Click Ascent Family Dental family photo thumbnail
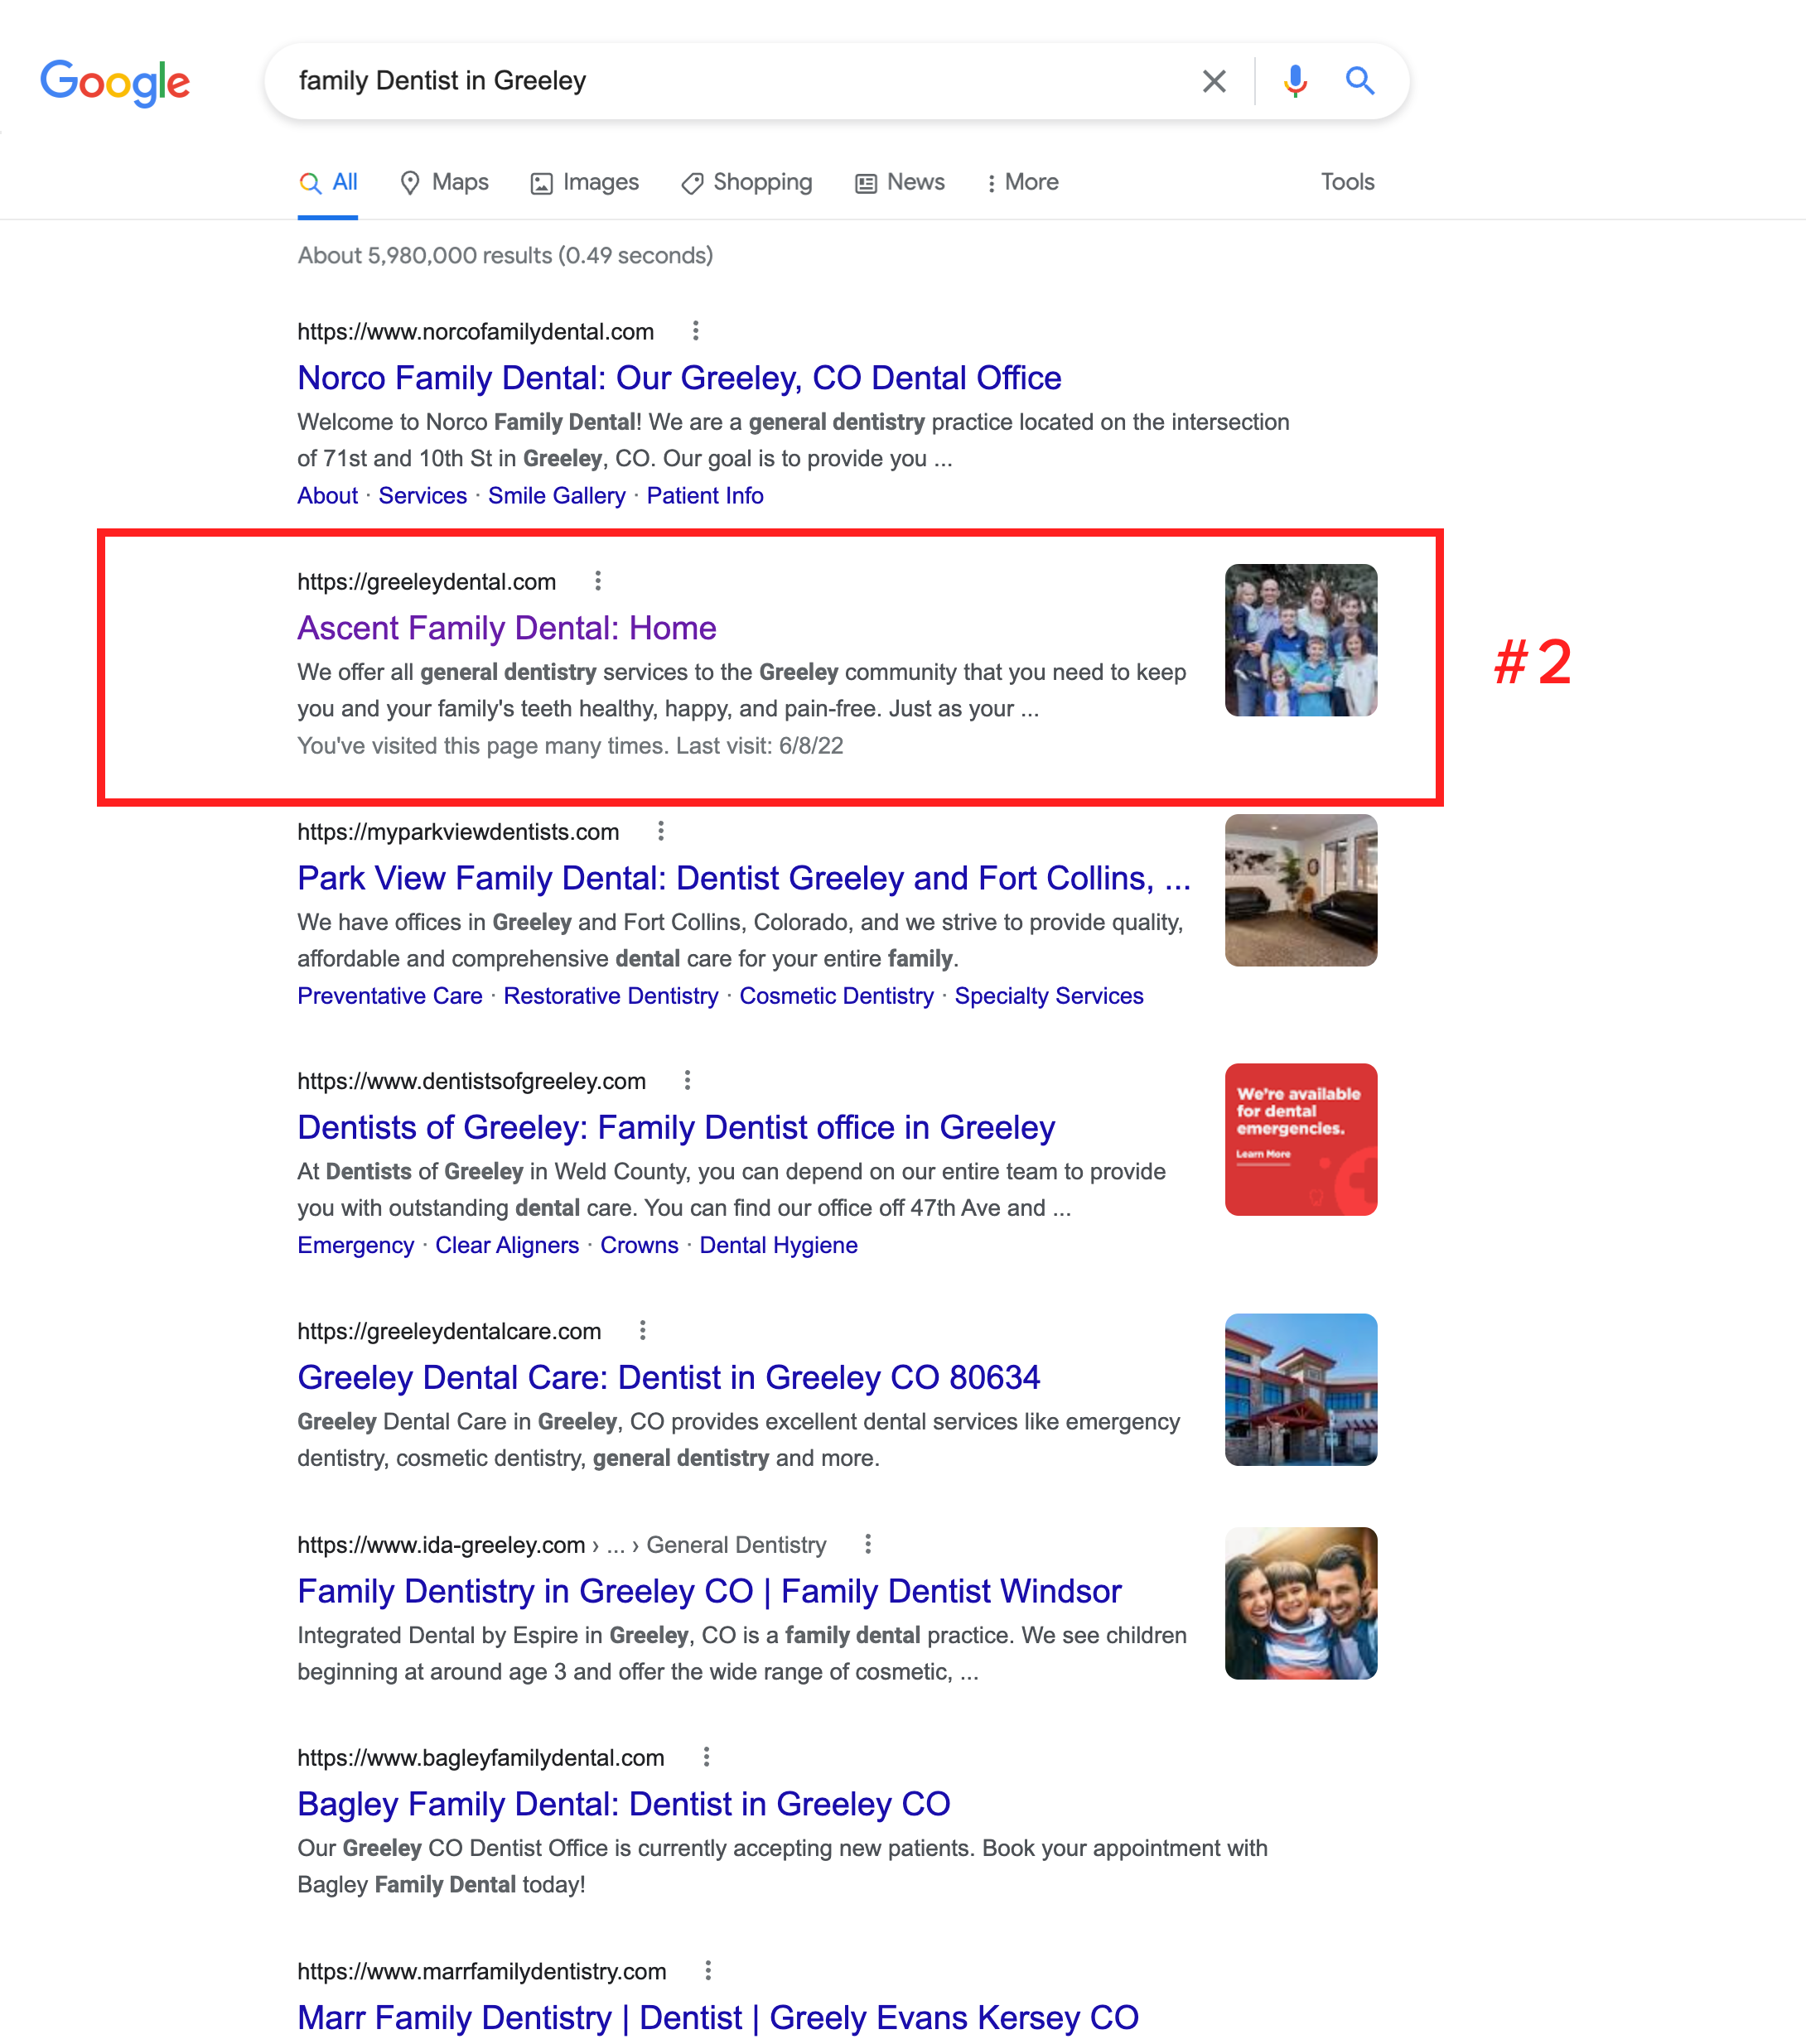 click(1301, 640)
